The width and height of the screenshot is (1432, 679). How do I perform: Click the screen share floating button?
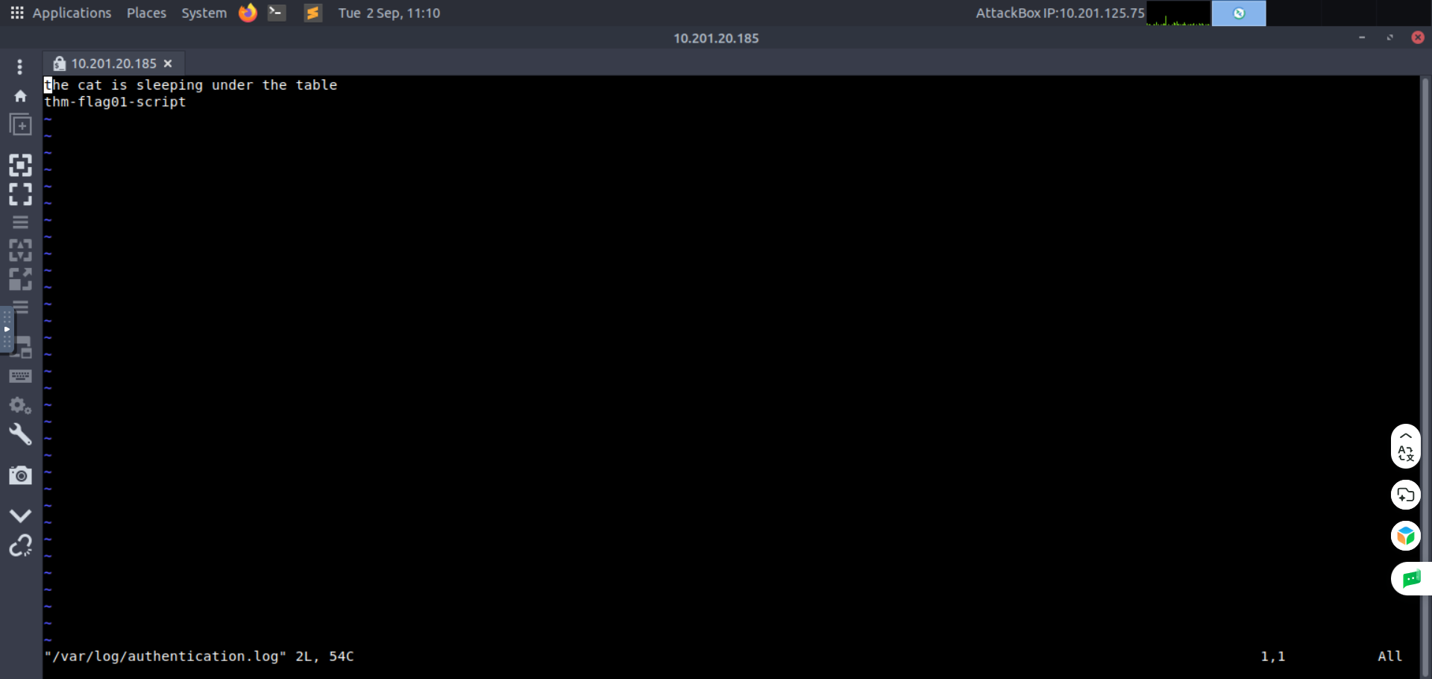(x=1406, y=495)
